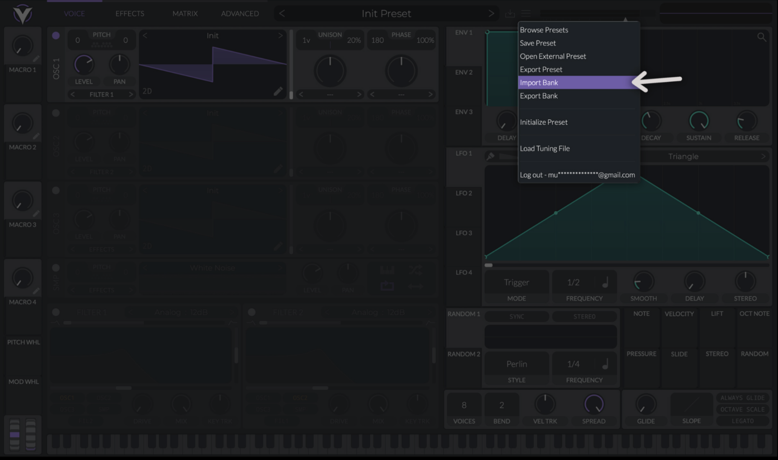Click the search magnifier icon in envelope panel

click(762, 37)
